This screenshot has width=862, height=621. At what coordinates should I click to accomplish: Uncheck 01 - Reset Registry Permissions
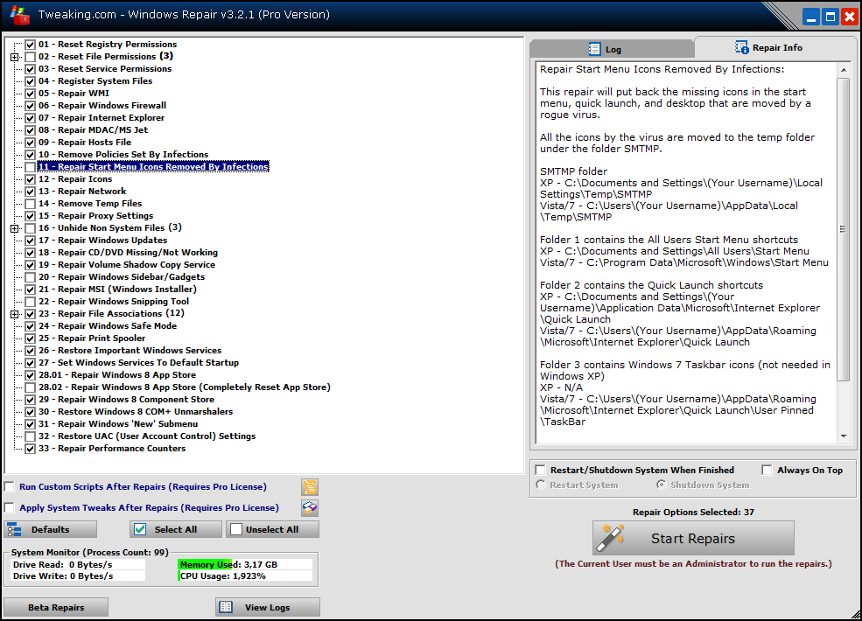tap(31, 45)
